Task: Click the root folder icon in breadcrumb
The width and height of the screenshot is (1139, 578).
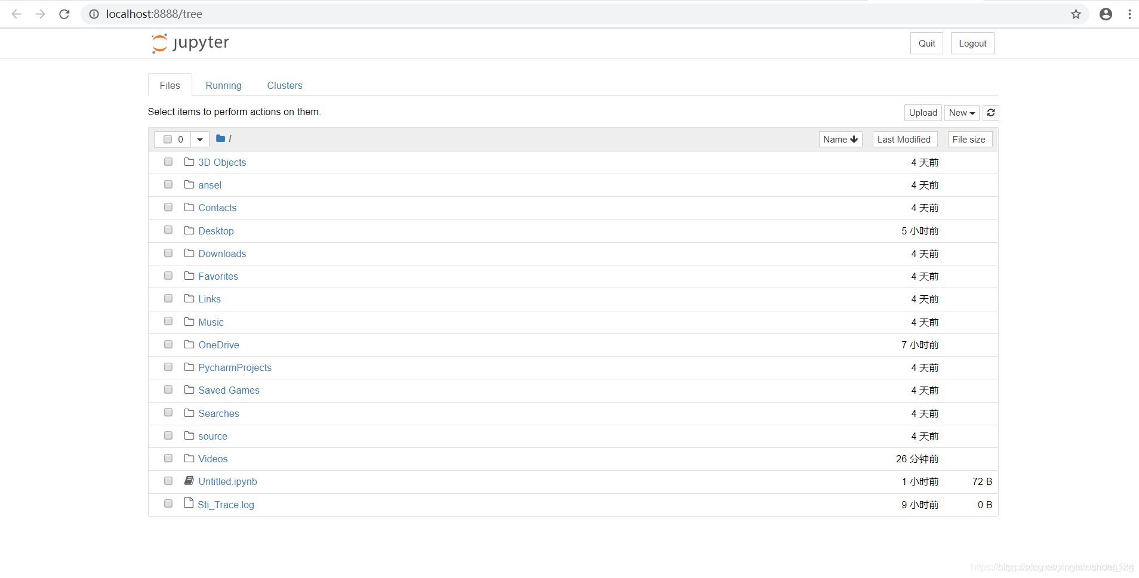Action: 220,138
